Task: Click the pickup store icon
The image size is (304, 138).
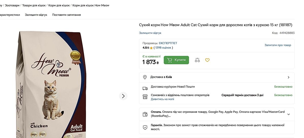Action: 145,97
